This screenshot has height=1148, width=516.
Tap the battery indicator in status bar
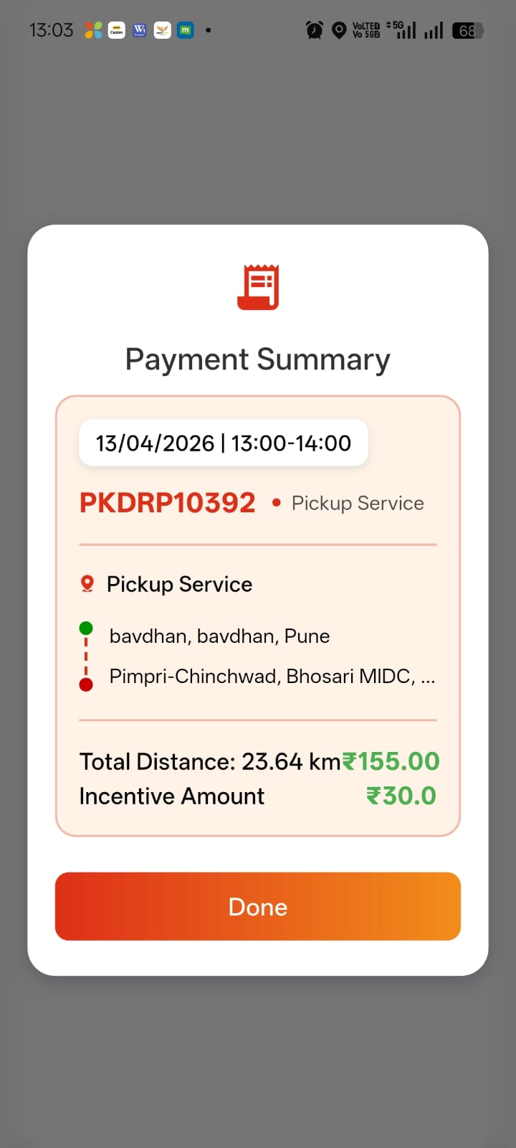467,30
